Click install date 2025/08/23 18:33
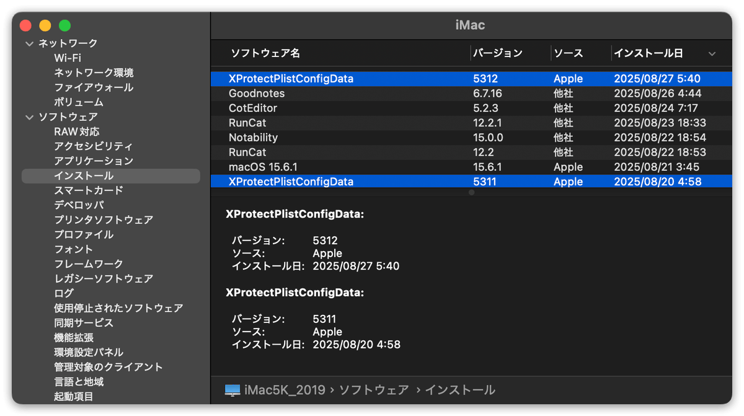 [660, 123]
